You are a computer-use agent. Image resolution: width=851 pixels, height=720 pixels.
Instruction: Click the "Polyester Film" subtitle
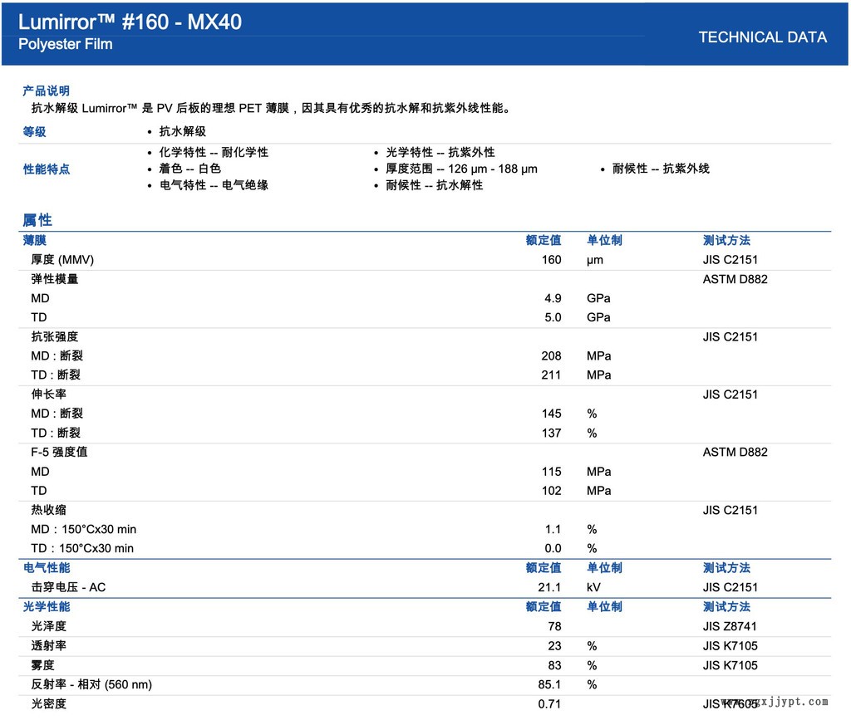66,45
